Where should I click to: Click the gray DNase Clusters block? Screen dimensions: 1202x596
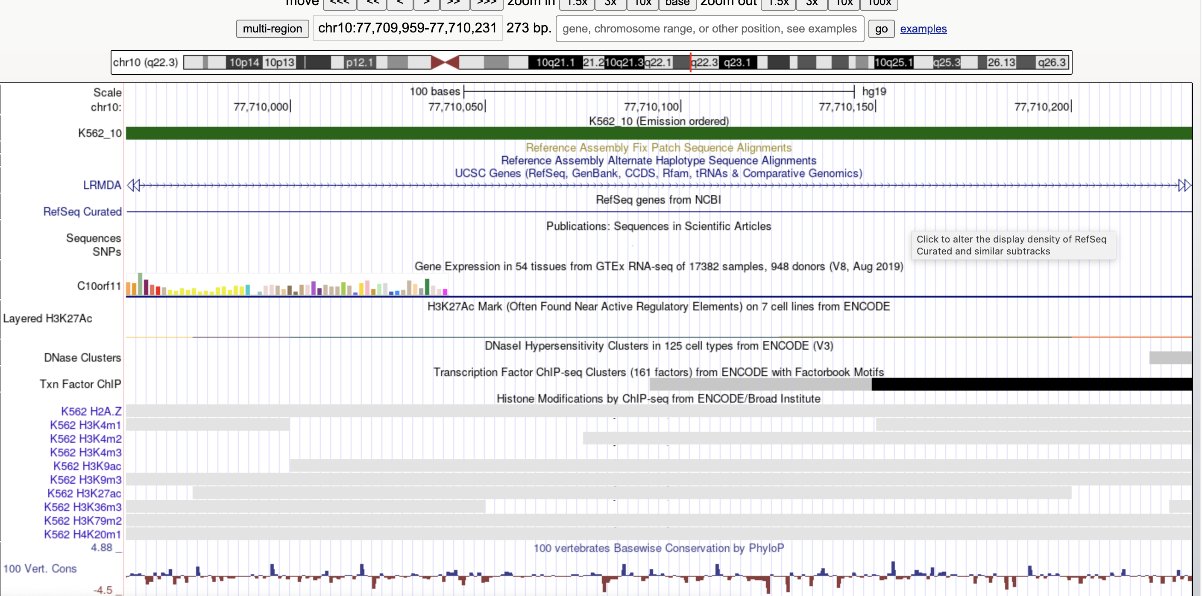point(1170,358)
